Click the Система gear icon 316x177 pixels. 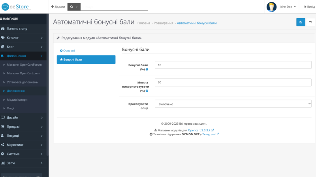(2, 154)
